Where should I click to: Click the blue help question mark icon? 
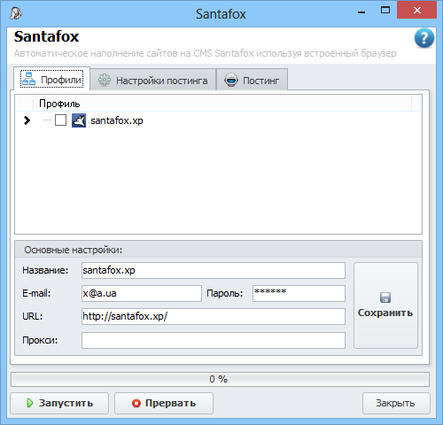tap(424, 38)
